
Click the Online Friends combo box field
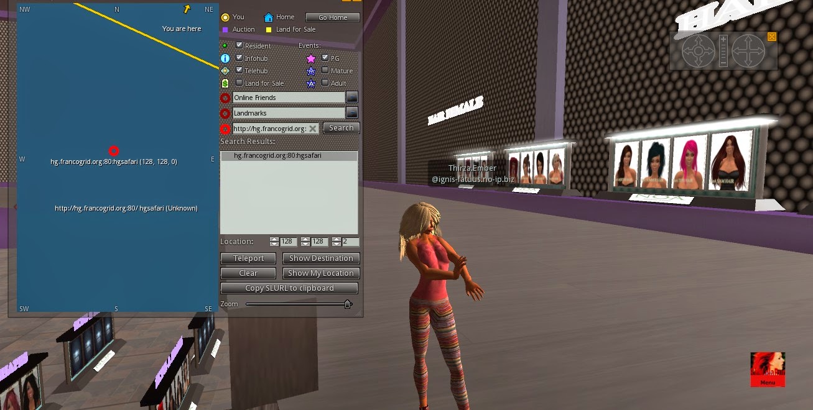(x=289, y=98)
